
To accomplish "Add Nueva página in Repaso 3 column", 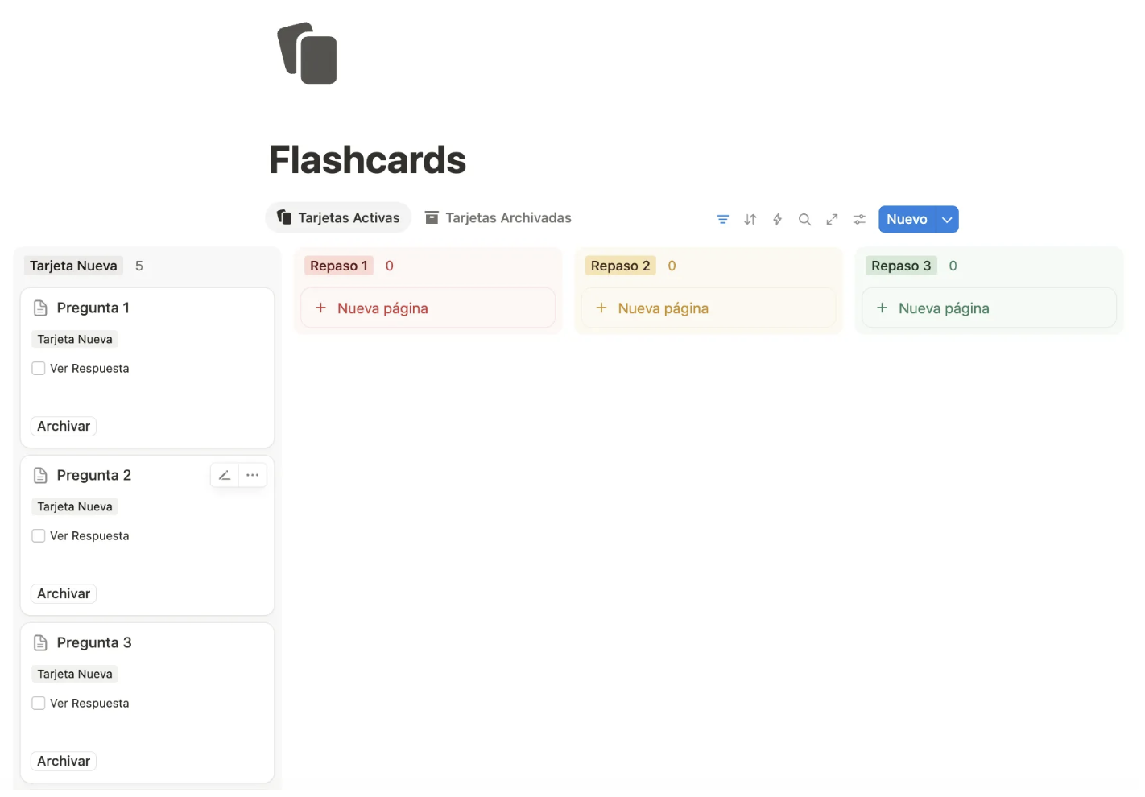I will click(989, 308).
